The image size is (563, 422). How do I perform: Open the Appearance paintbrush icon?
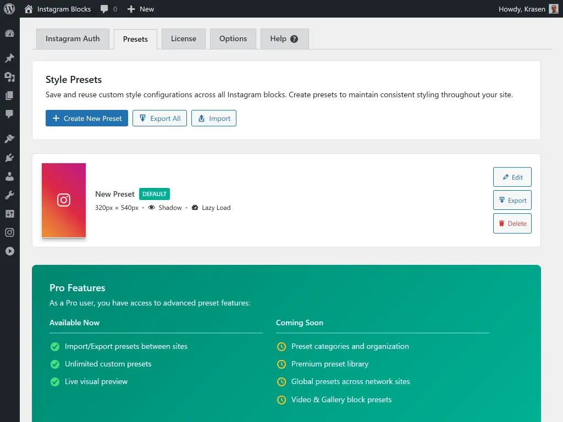coord(9,138)
